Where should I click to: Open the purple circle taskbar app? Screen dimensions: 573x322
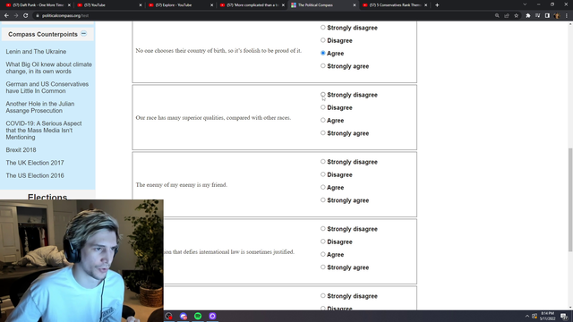coord(212,316)
